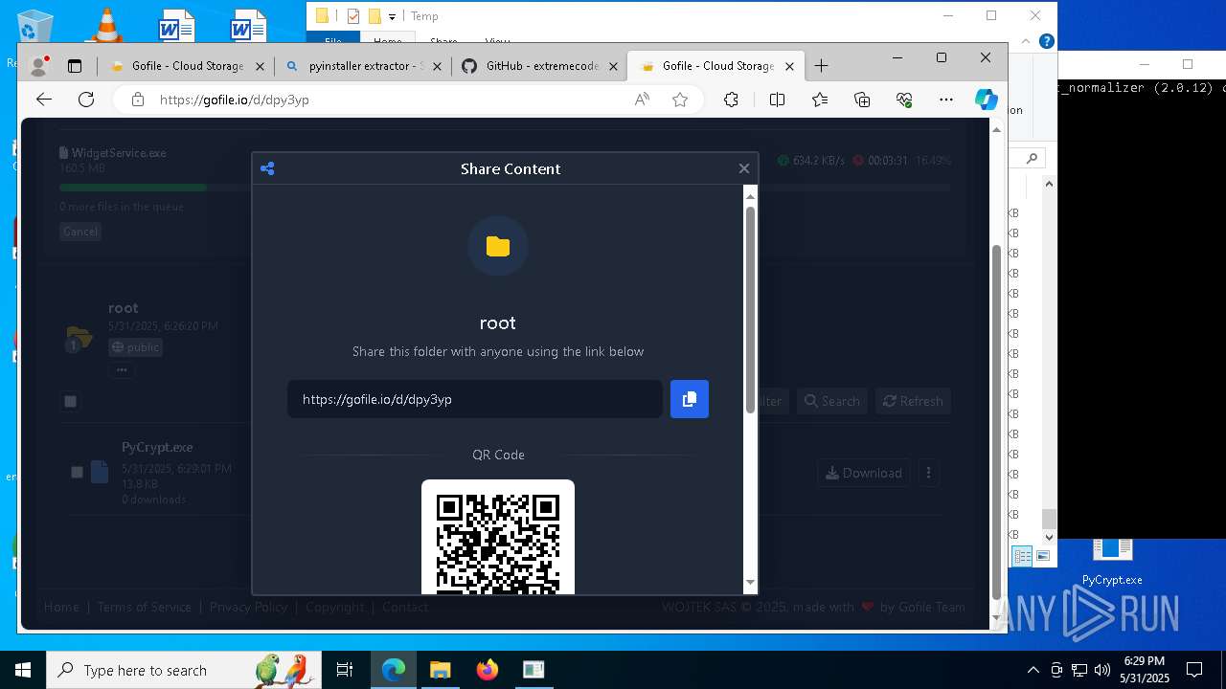Viewport: 1226px width, 689px height.
Task: Open Quick Access Toolbar dropdown in Temp window
Action: pyautogui.click(x=392, y=16)
